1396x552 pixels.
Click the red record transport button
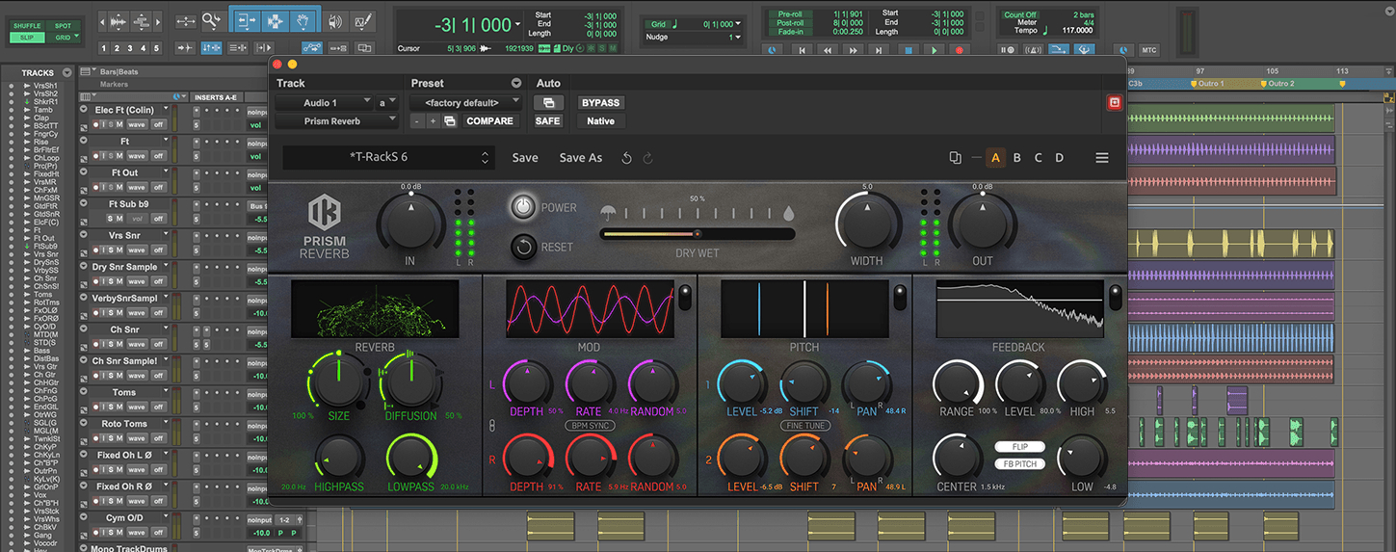coord(959,50)
